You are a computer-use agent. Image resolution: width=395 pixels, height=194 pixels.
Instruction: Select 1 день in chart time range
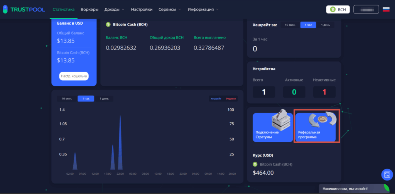(104, 98)
